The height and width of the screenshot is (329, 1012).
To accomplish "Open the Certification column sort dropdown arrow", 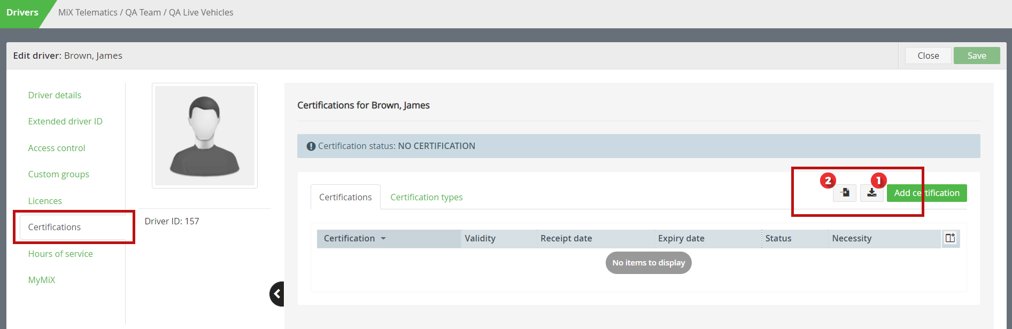I will click(x=383, y=239).
